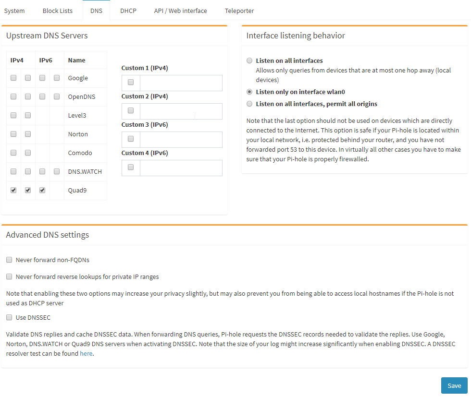Click the Custom 1 (IPv4) address field
This screenshot has width=471, height=397.
click(181, 83)
